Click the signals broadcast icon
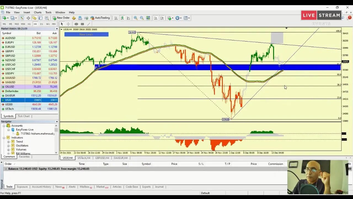Image resolution: width=353 pixels, height=199 pixels. 86,18
